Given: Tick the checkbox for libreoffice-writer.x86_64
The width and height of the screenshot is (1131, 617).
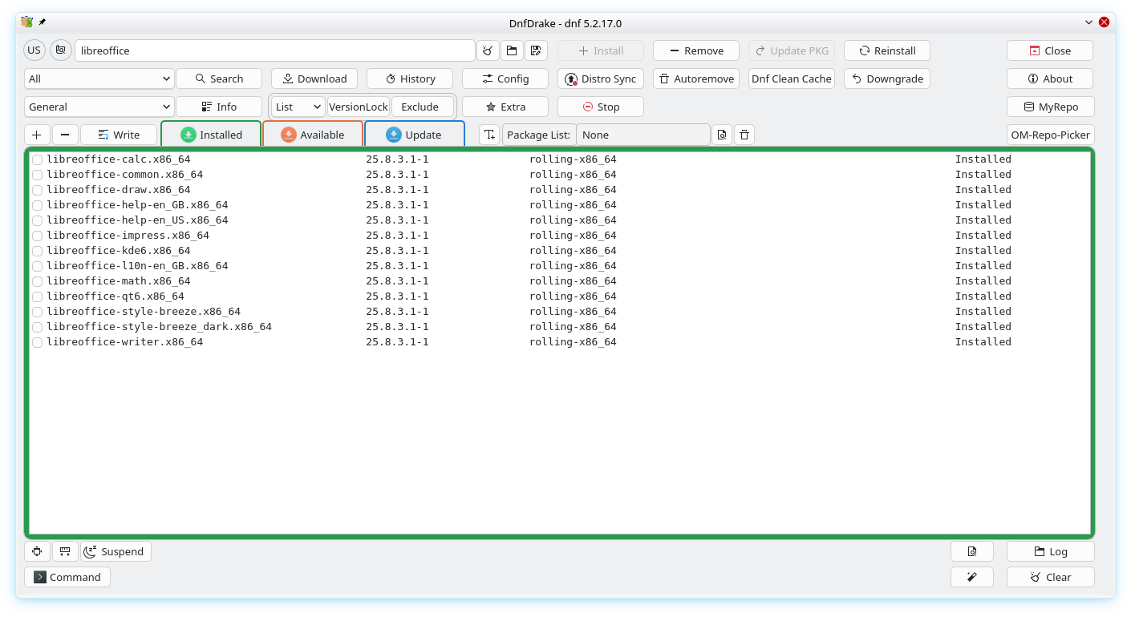Looking at the screenshot, I should 37,342.
